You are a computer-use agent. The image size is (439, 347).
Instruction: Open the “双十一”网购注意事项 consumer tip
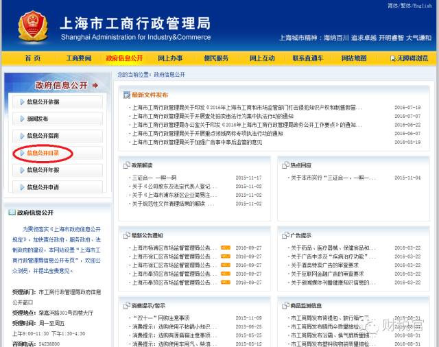click(161, 318)
